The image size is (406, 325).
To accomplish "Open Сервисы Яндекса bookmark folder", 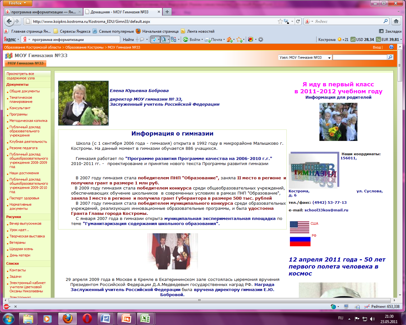I will 72,31.
